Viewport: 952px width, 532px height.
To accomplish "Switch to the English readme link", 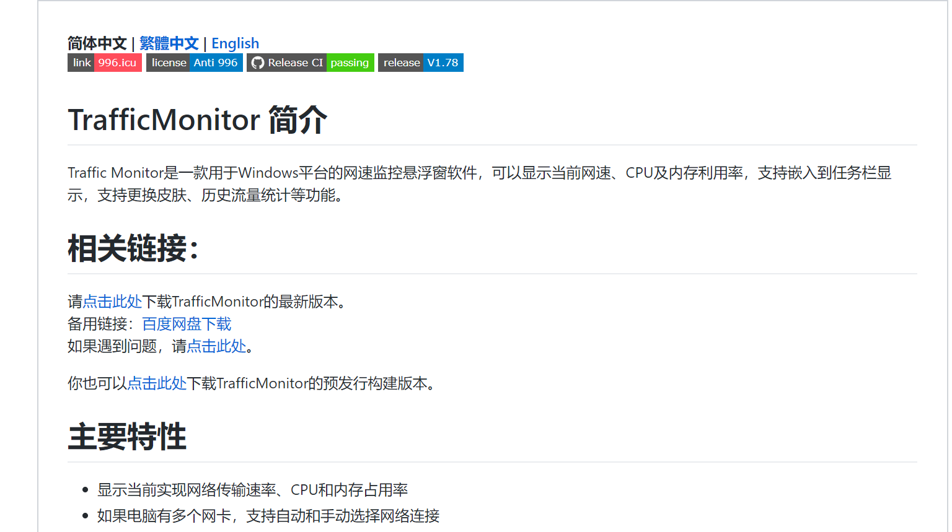I will [x=235, y=43].
